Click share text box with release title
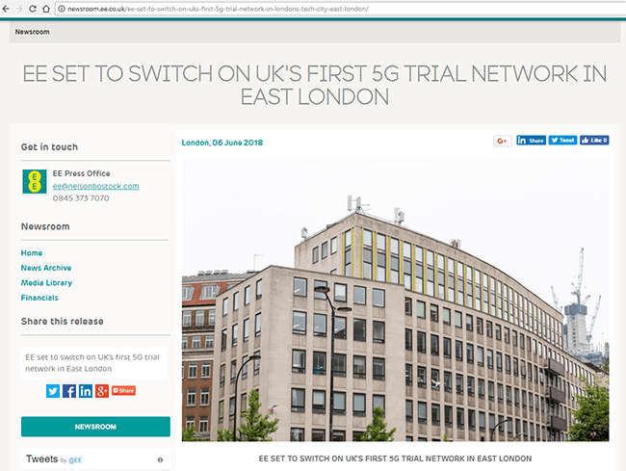Image resolution: width=626 pixels, height=471 pixels. (x=93, y=363)
